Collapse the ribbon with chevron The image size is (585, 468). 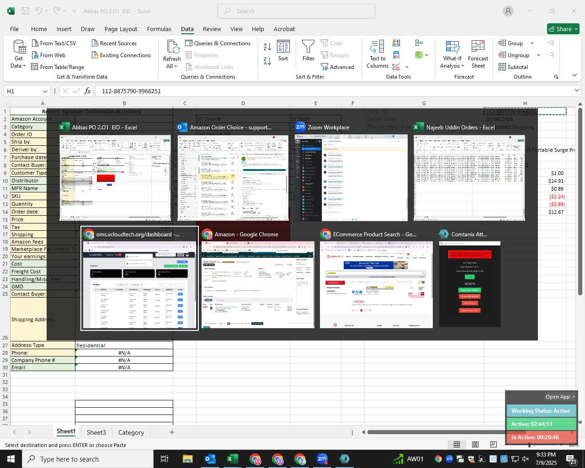(x=574, y=75)
